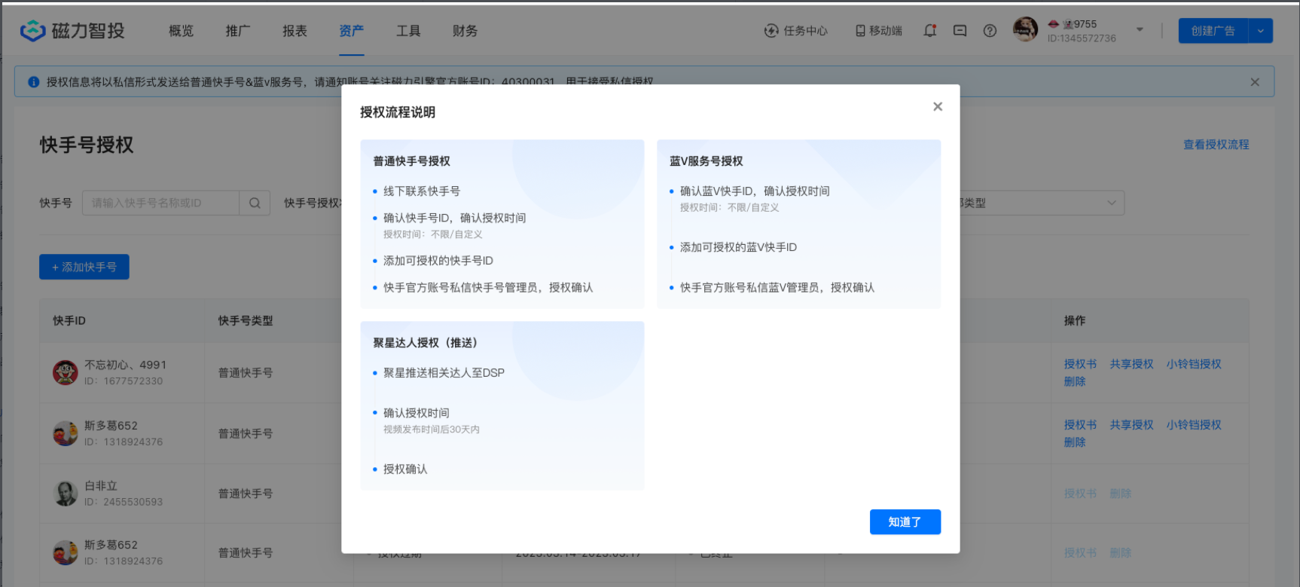Viewport: 1300px width, 587px height.
Task: Click 添加快手号 button
Action: 84,267
